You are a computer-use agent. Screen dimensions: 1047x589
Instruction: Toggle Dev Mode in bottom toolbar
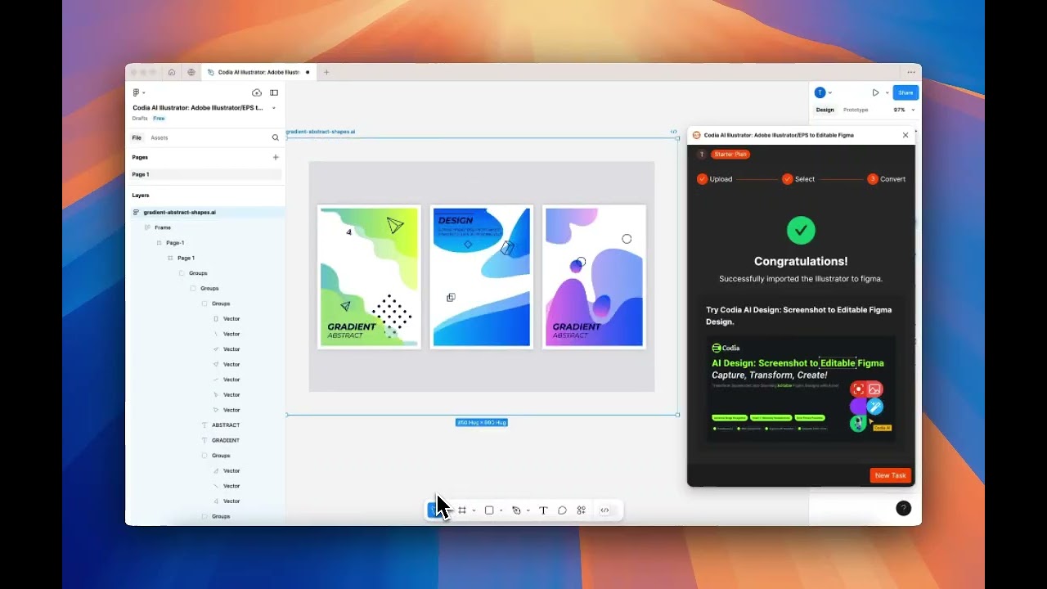tap(604, 510)
